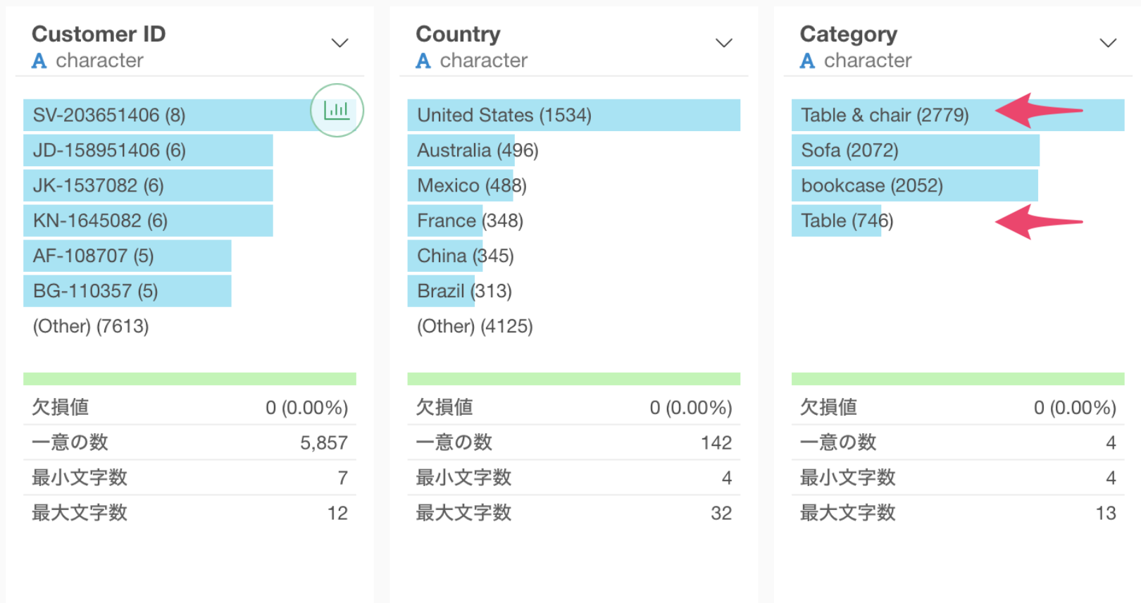Select the China (345) bar
Viewport: 1141px width, 603px height.
coord(445,256)
